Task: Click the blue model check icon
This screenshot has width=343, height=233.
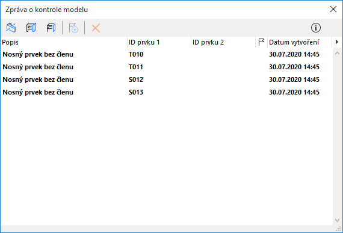Action: [11, 28]
